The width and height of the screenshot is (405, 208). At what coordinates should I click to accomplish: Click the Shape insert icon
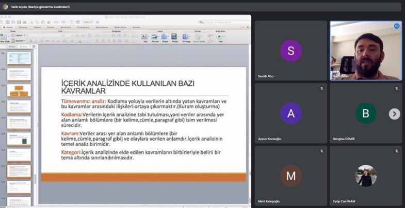165,37
